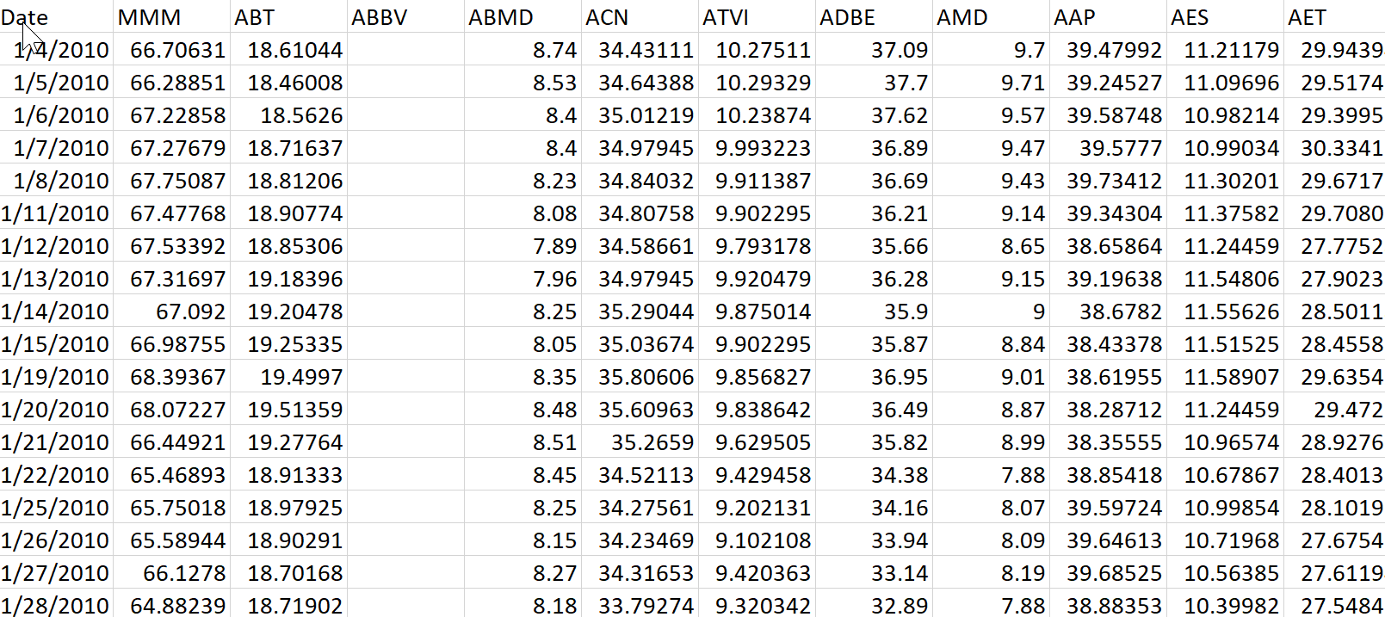Click the ABT value 18.5626
The image size is (1385, 617).
coord(288,115)
